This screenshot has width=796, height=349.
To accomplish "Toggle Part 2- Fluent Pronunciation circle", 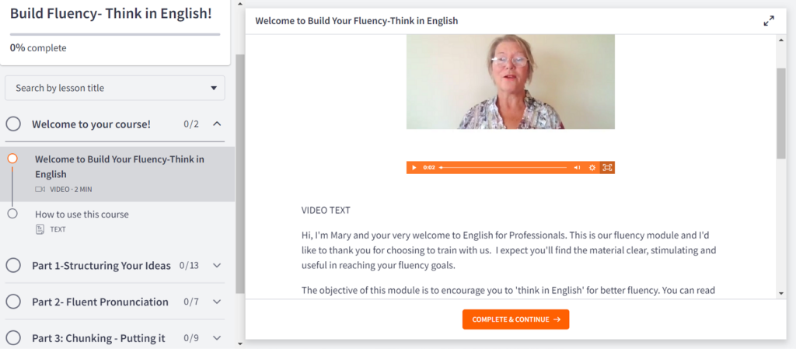I will [x=14, y=302].
